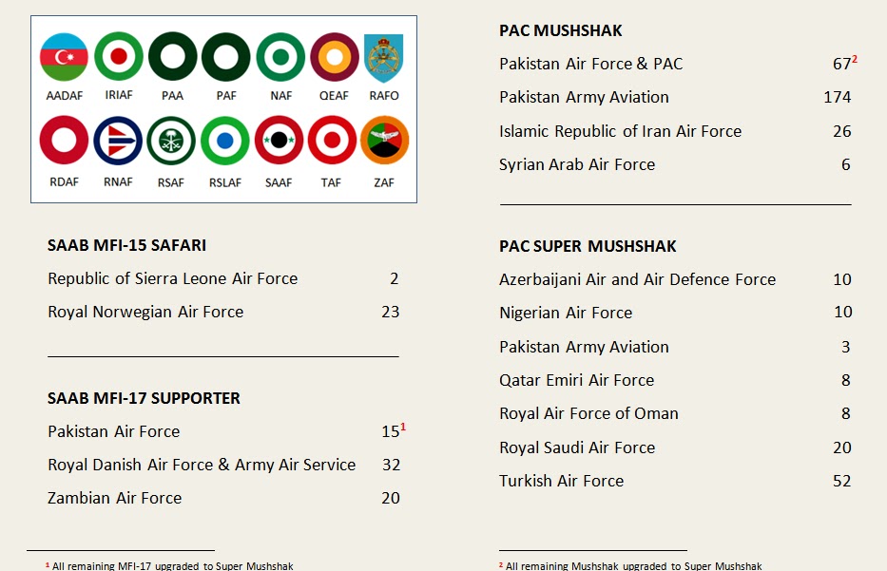Click the PAC SUPER MUSHSHAK heading
Viewport: 887px width, 571px height.
pyautogui.click(x=588, y=246)
